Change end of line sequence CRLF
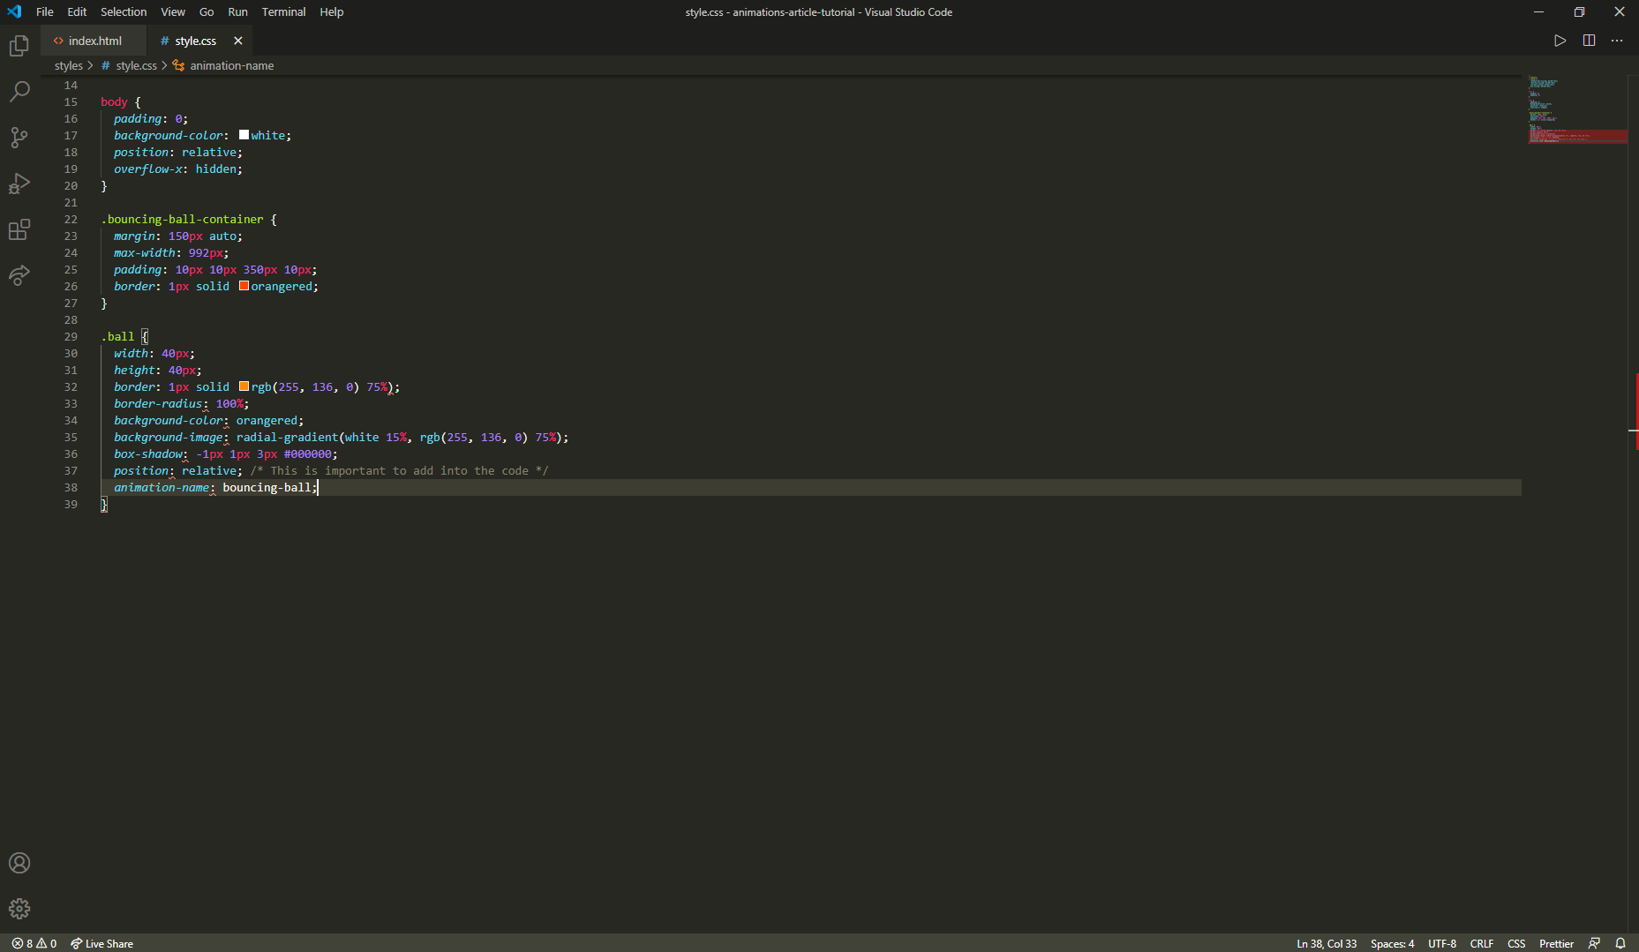The width and height of the screenshot is (1639, 952). [1482, 943]
